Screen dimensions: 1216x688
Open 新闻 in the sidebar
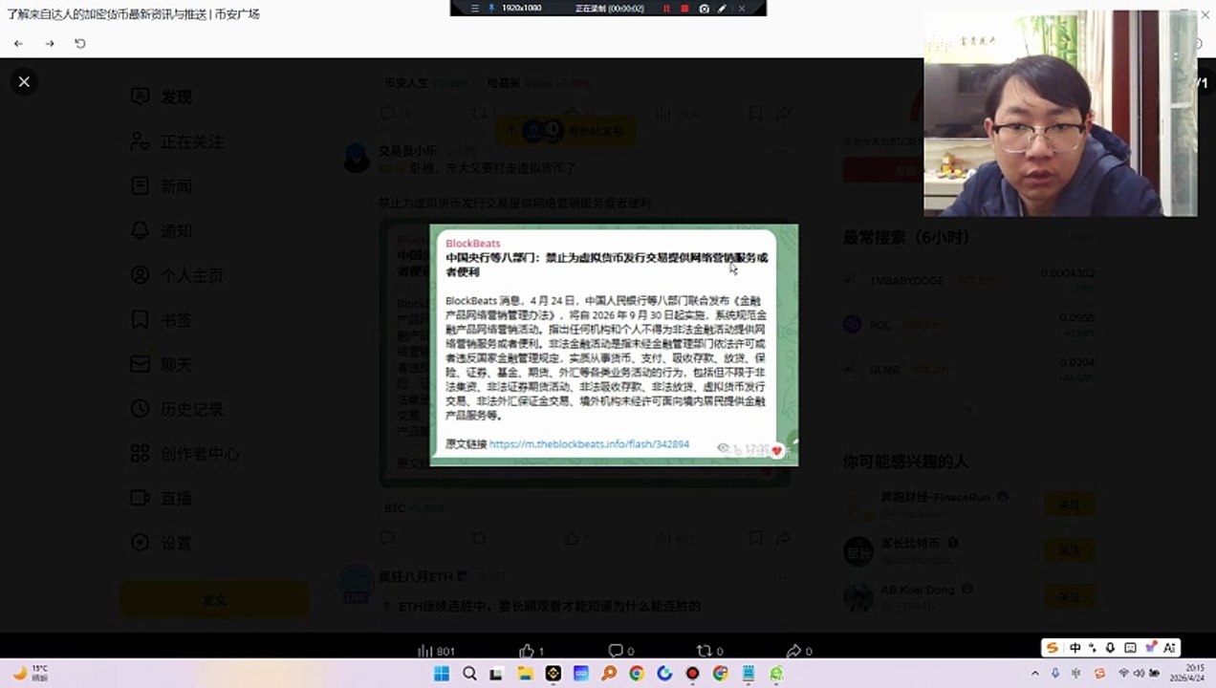[x=163, y=186]
